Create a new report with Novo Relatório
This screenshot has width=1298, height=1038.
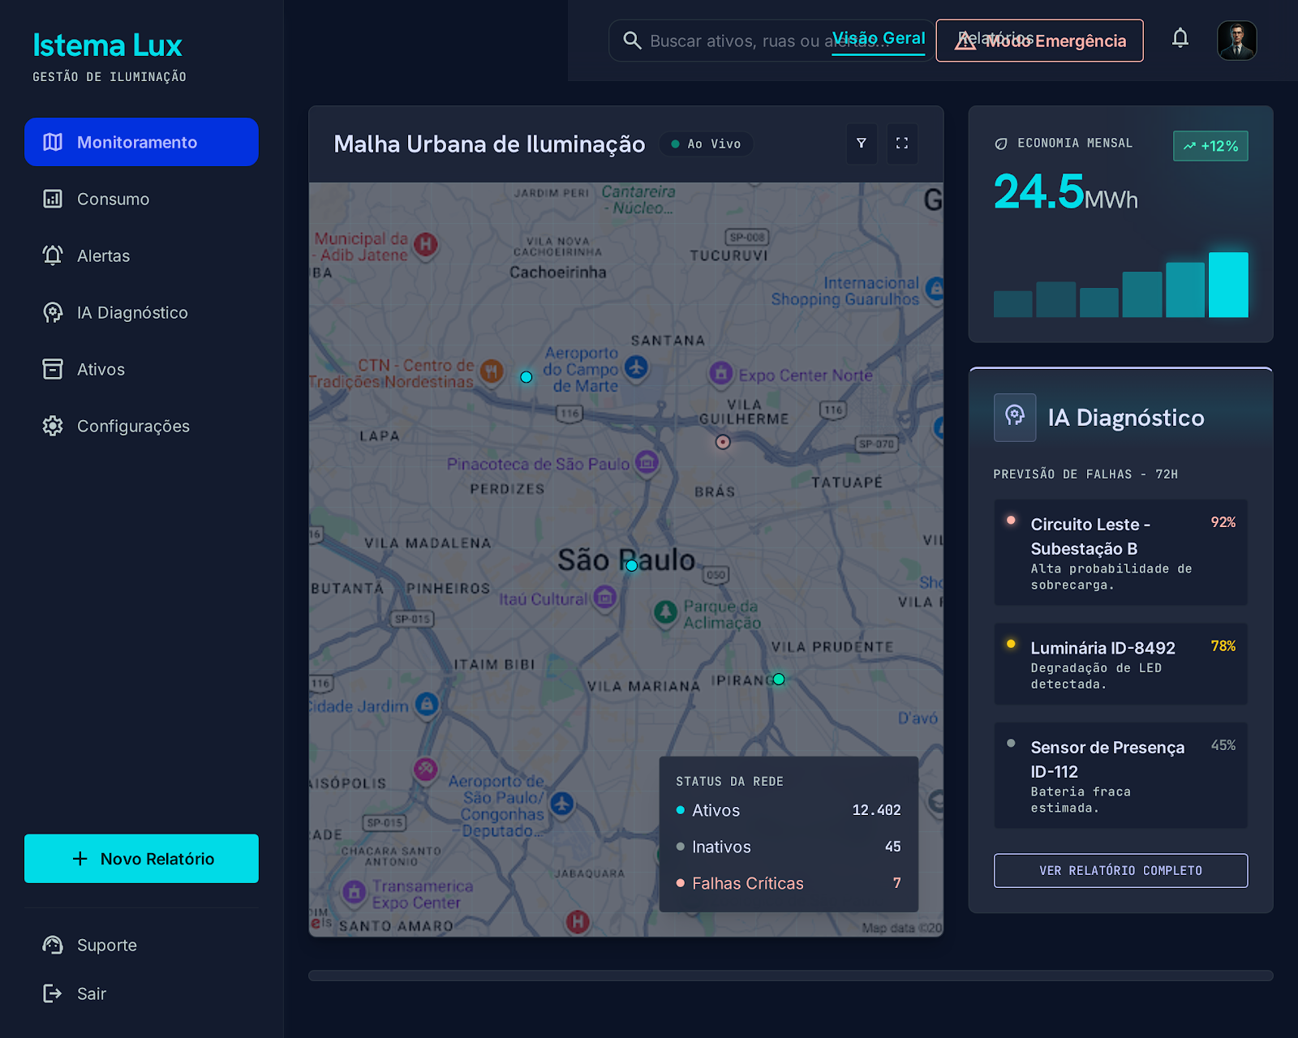coord(141,858)
